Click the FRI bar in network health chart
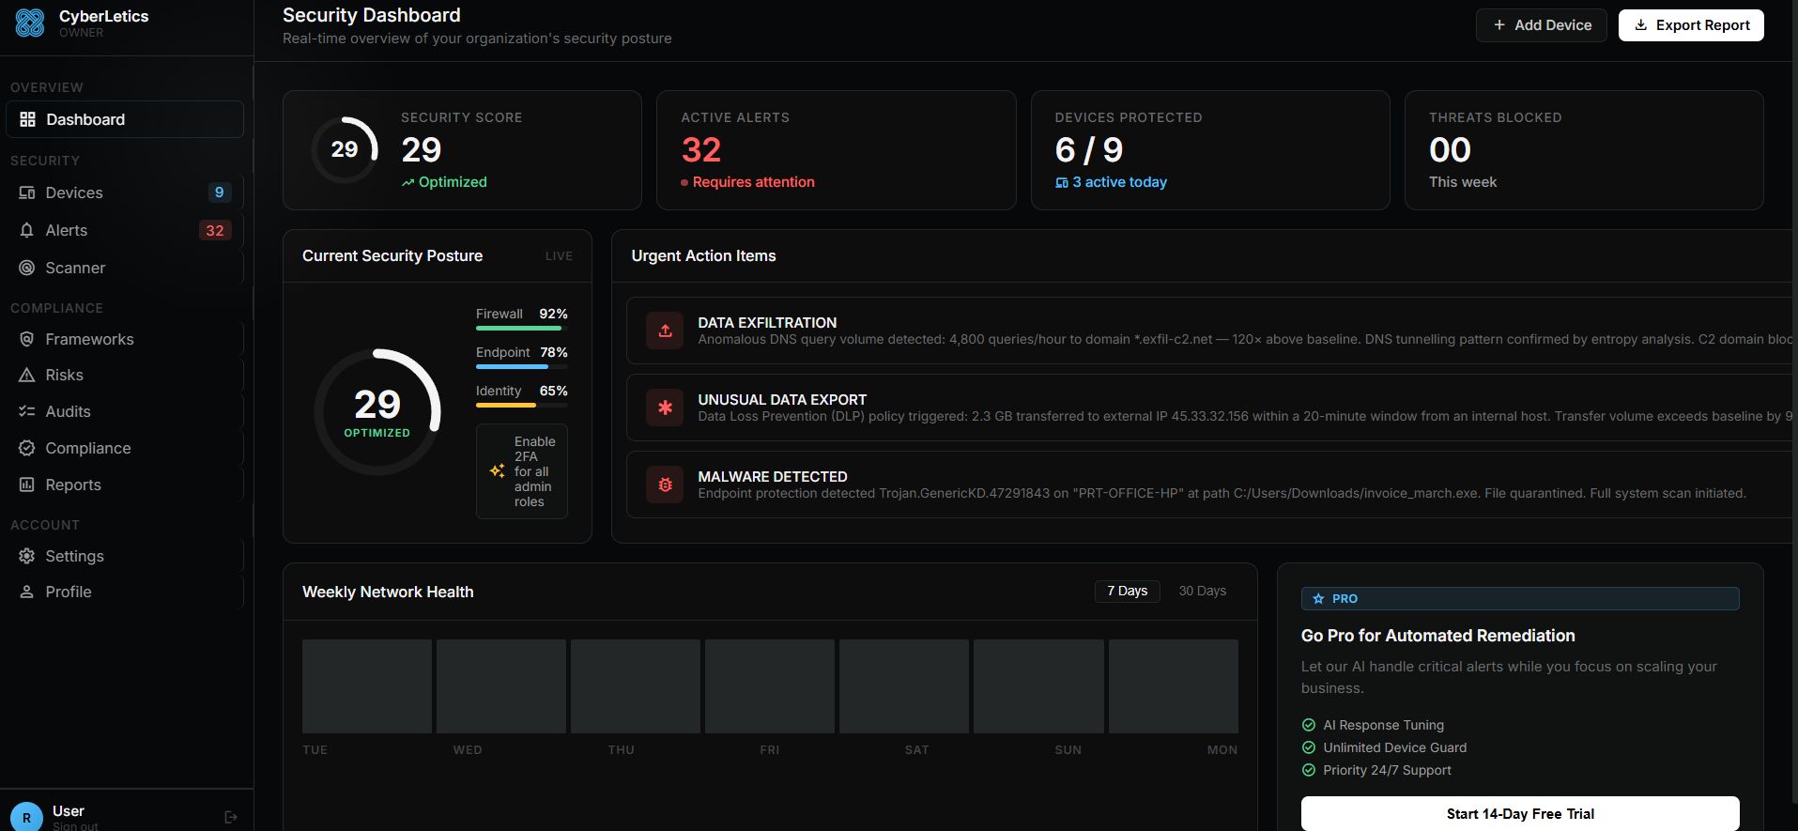1798x831 pixels. point(770,686)
